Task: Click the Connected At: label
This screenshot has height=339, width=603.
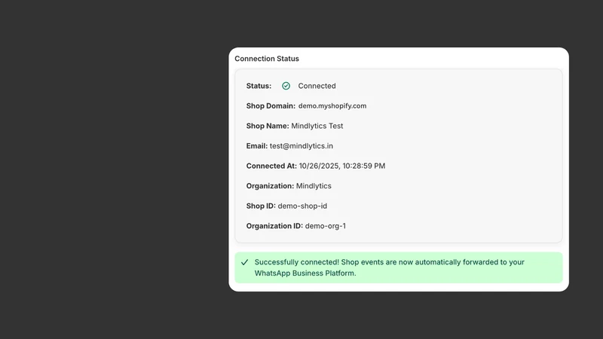Action: [x=271, y=166]
